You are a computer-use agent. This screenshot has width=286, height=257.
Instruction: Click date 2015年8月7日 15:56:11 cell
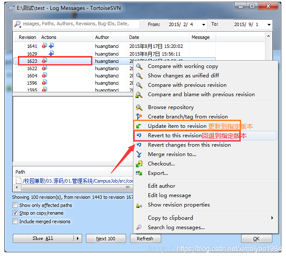point(155,54)
